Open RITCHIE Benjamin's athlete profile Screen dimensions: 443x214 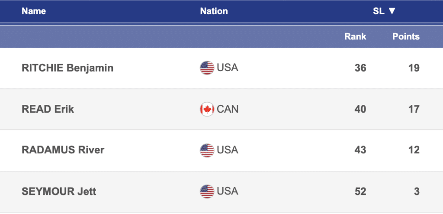(x=67, y=68)
